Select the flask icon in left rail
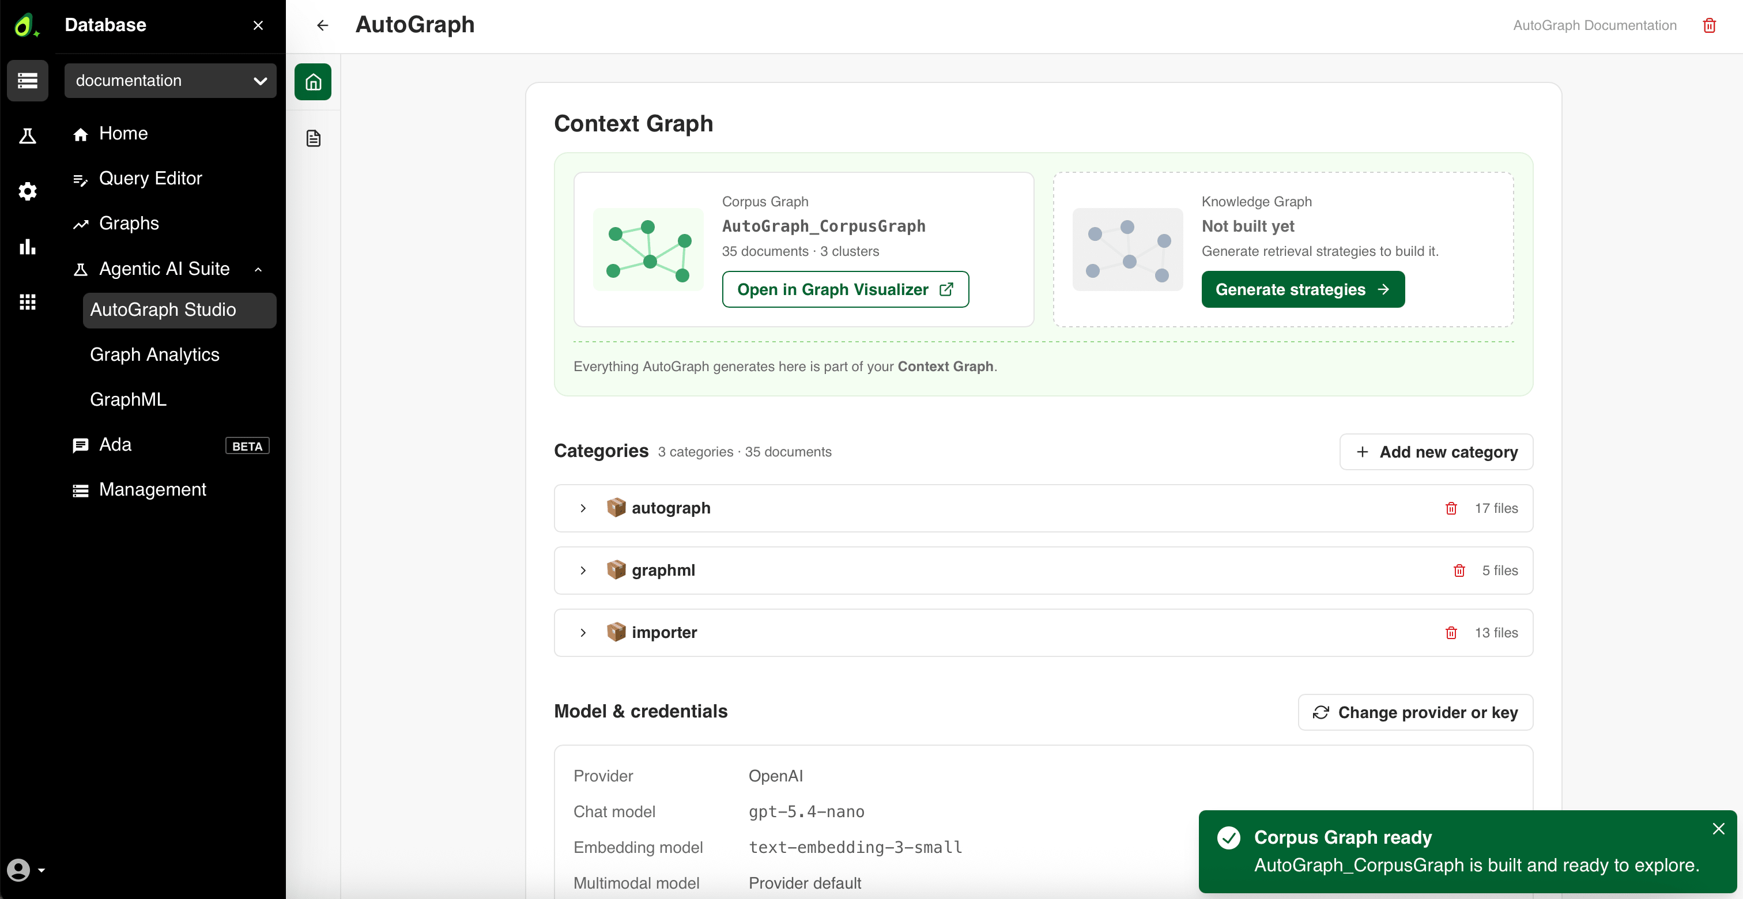This screenshot has width=1743, height=899. tap(27, 136)
